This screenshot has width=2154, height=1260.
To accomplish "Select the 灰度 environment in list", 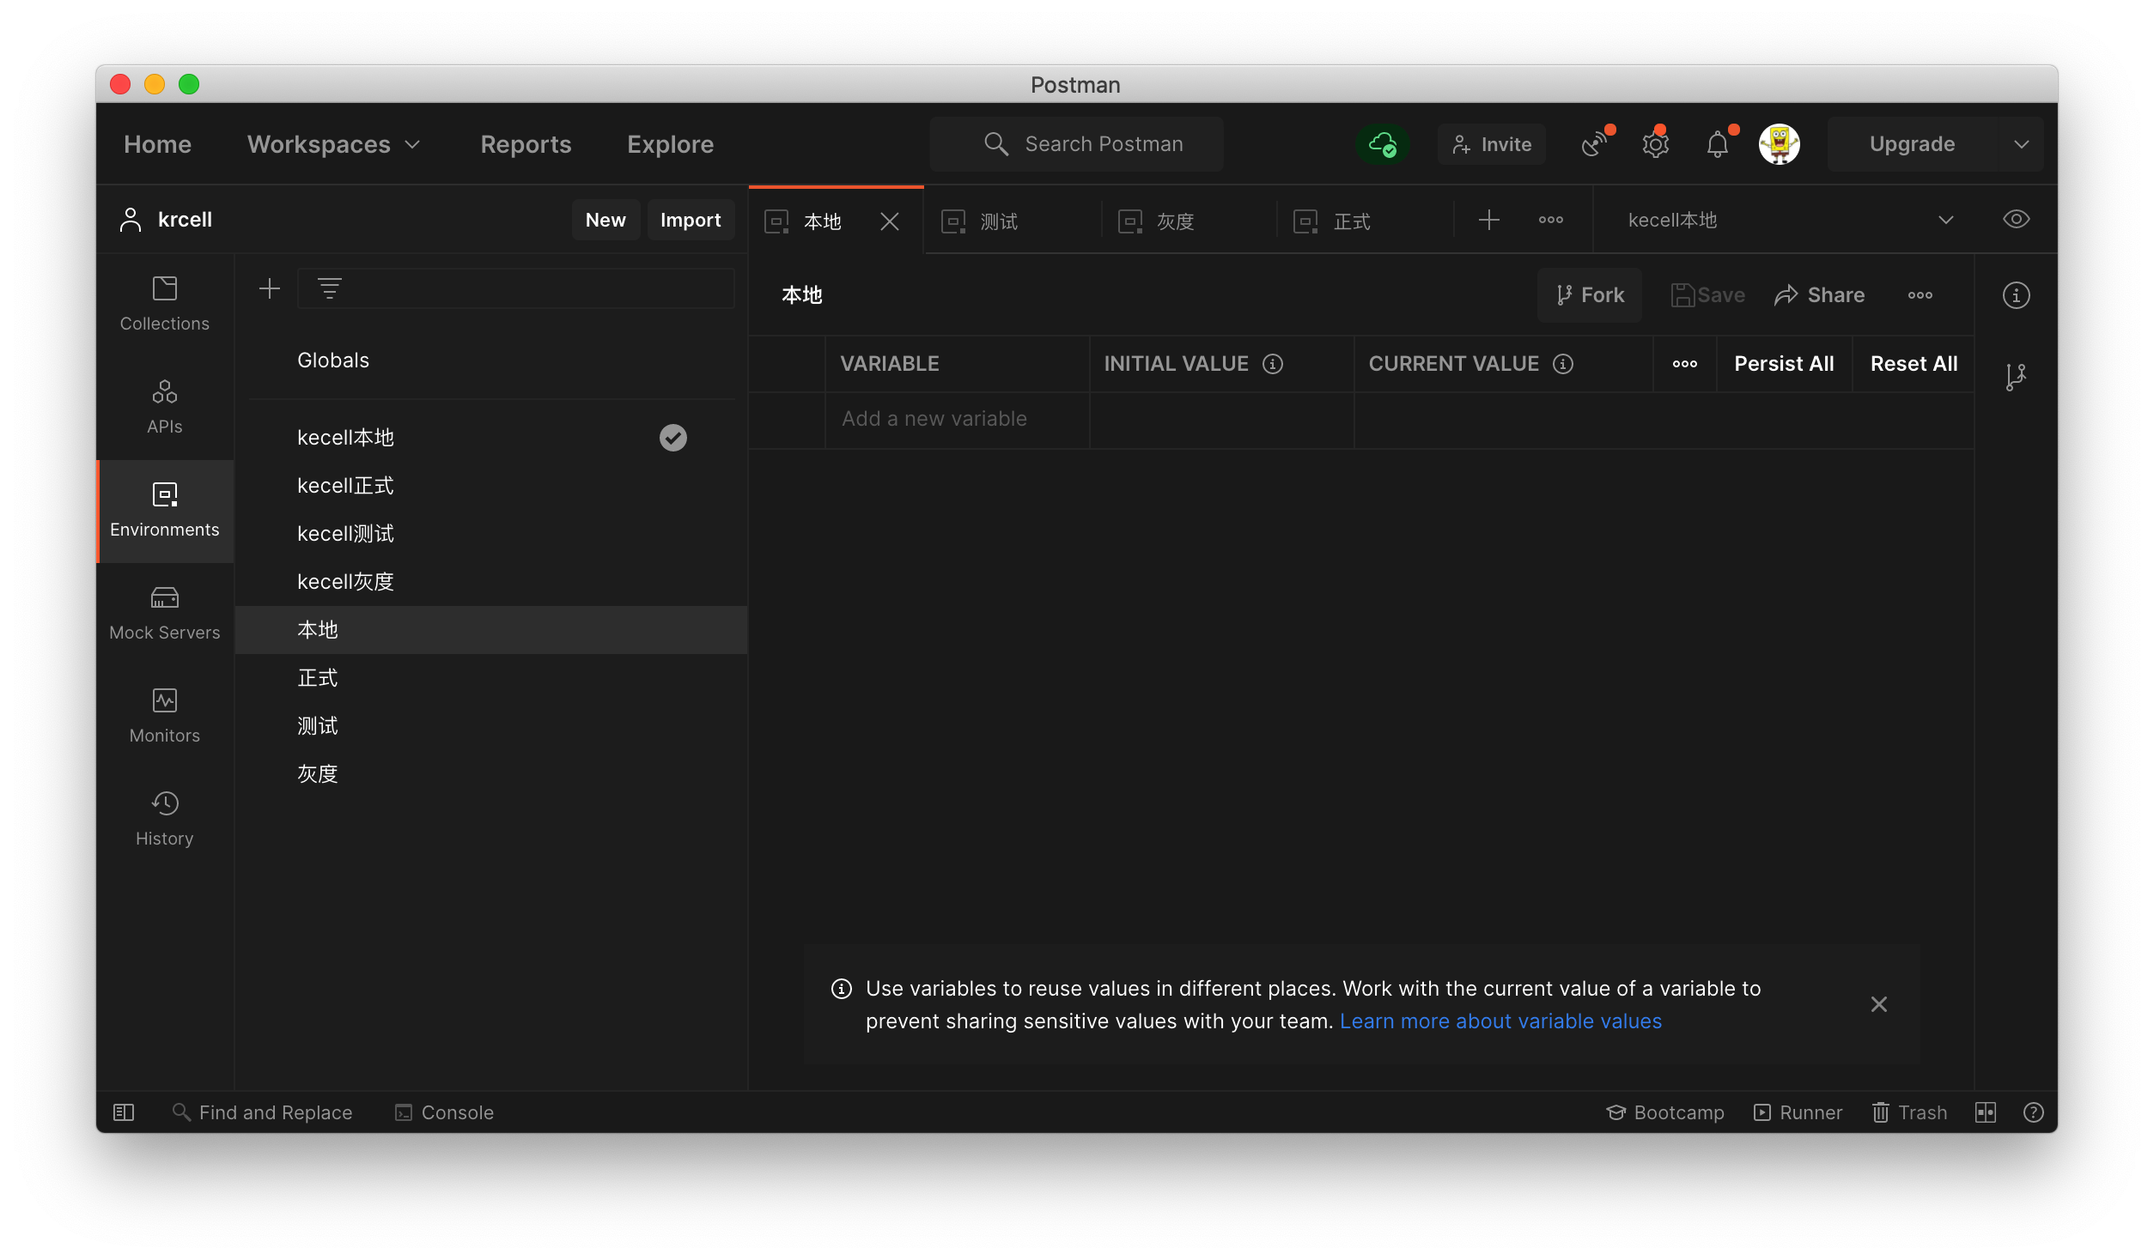I will pyautogui.click(x=490, y=774).
